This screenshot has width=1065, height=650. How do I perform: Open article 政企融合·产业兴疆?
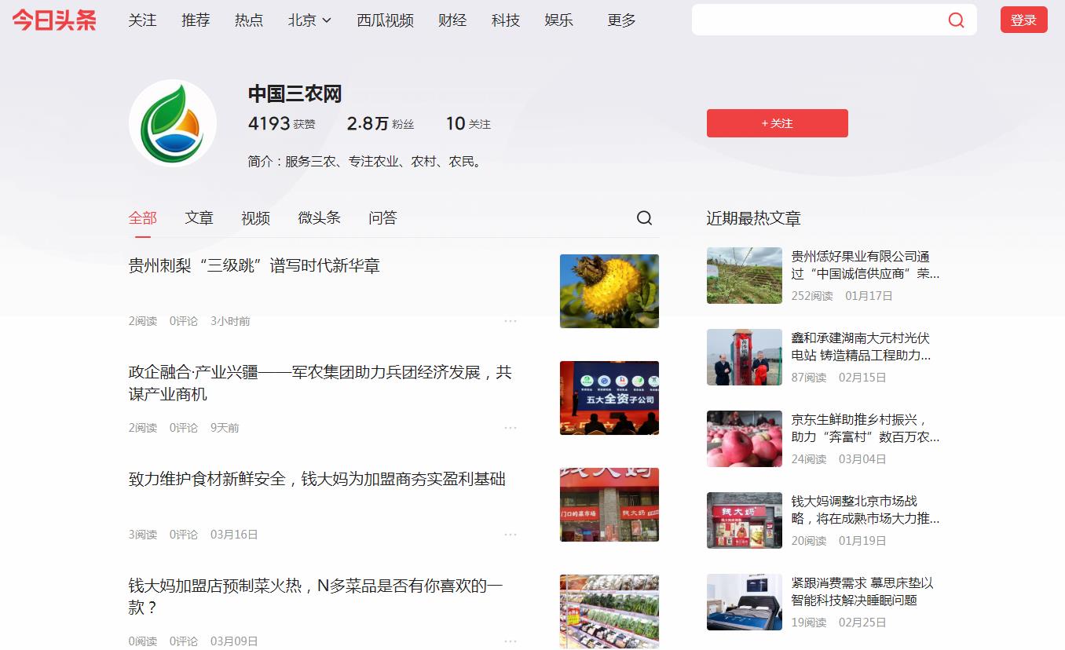[x=320, y=383]
